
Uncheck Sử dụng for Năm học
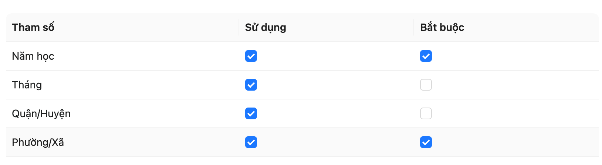(x=251, y=56)
